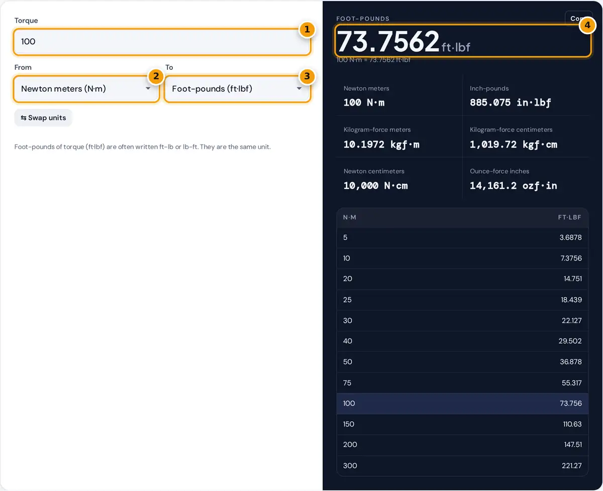Click the 36.878 cell in the table
This screenshot has width=603, height=491.
pos(570,362)
